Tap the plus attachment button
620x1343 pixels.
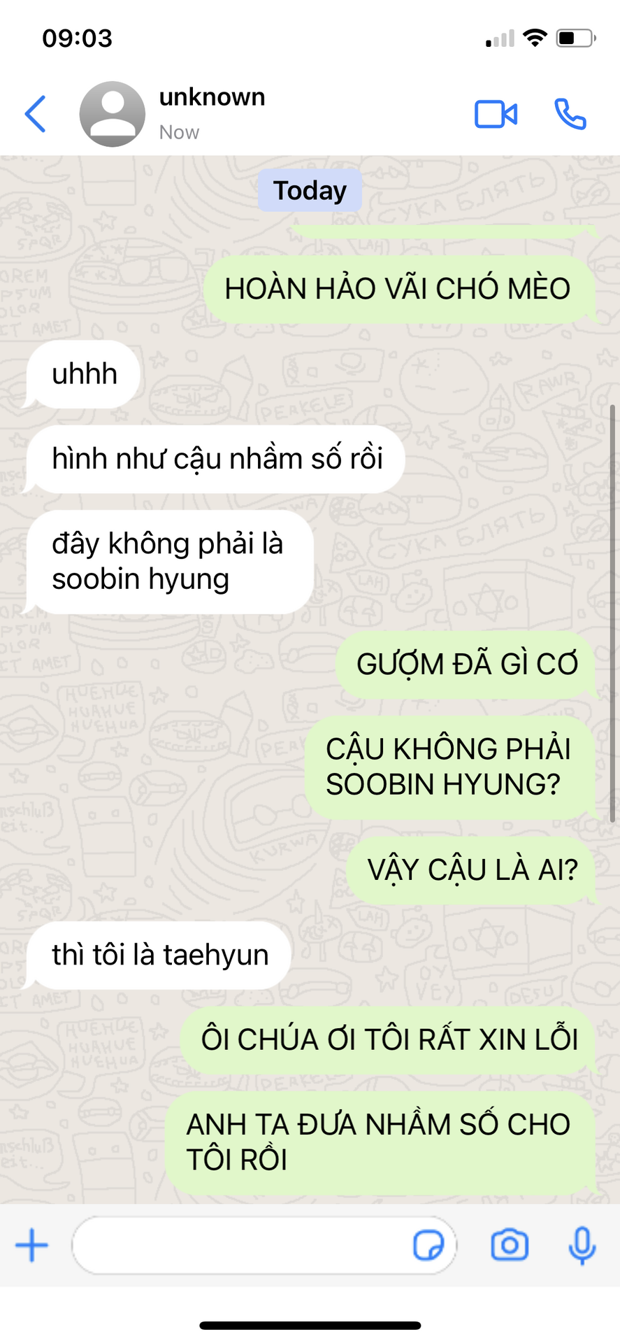tap(32, 1246)
